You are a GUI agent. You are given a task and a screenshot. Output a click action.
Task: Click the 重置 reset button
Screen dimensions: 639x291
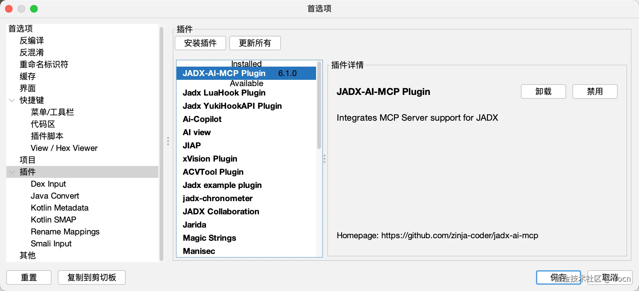[29, 277]
